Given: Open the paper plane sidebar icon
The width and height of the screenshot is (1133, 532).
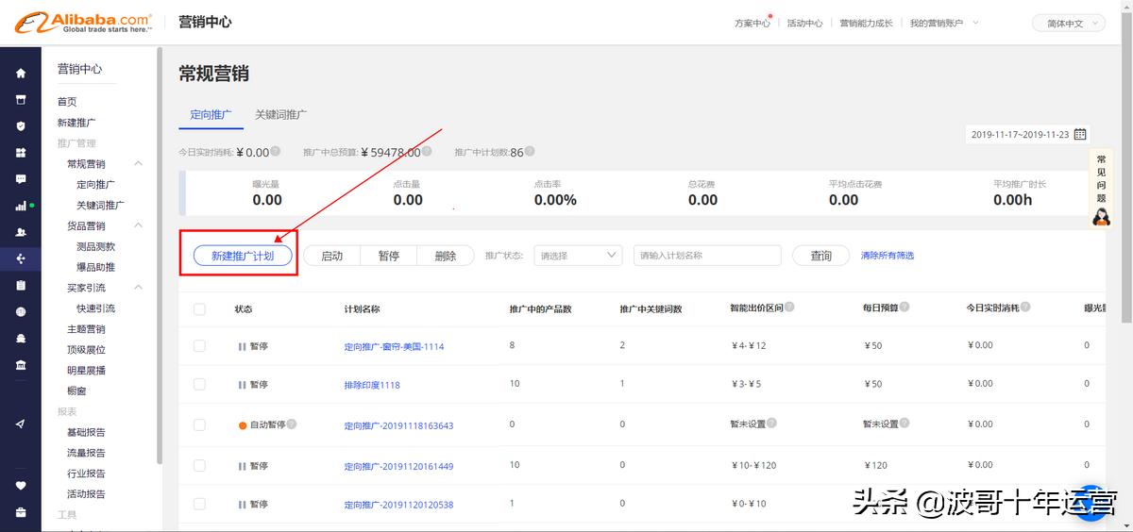Looking at the screenshot, I should pos(21,424).
